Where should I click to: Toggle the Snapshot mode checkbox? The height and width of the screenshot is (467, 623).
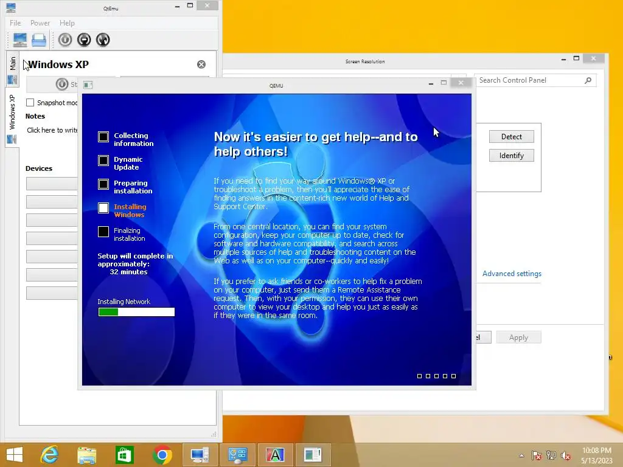coord(30,102)
